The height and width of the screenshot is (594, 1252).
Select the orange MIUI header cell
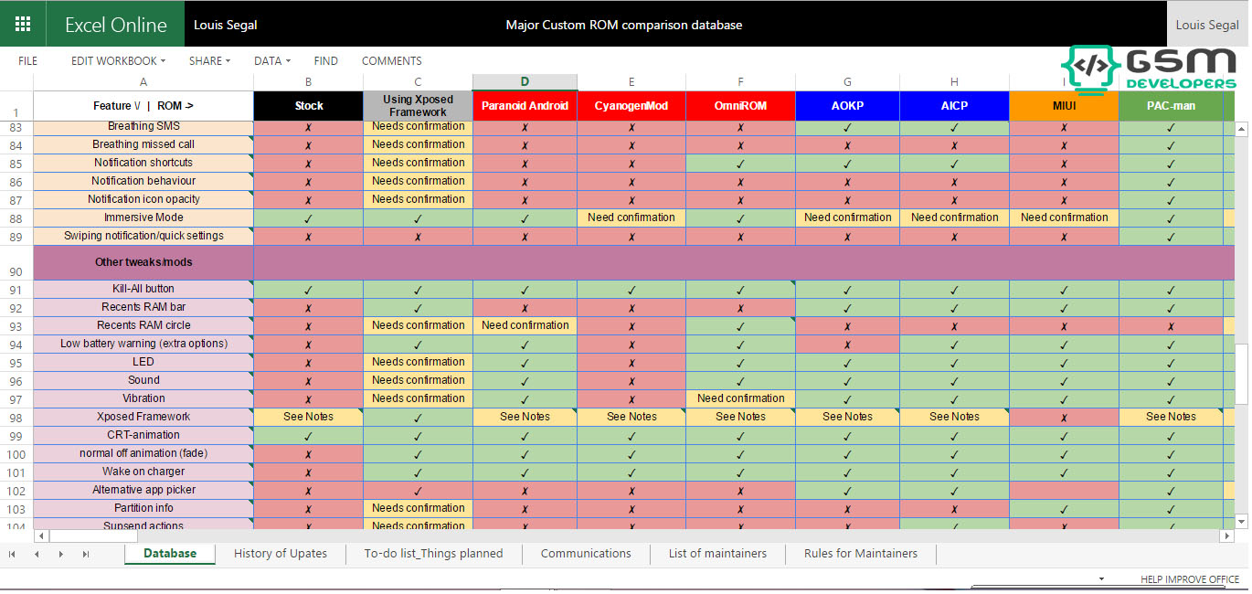point(1064,106)
